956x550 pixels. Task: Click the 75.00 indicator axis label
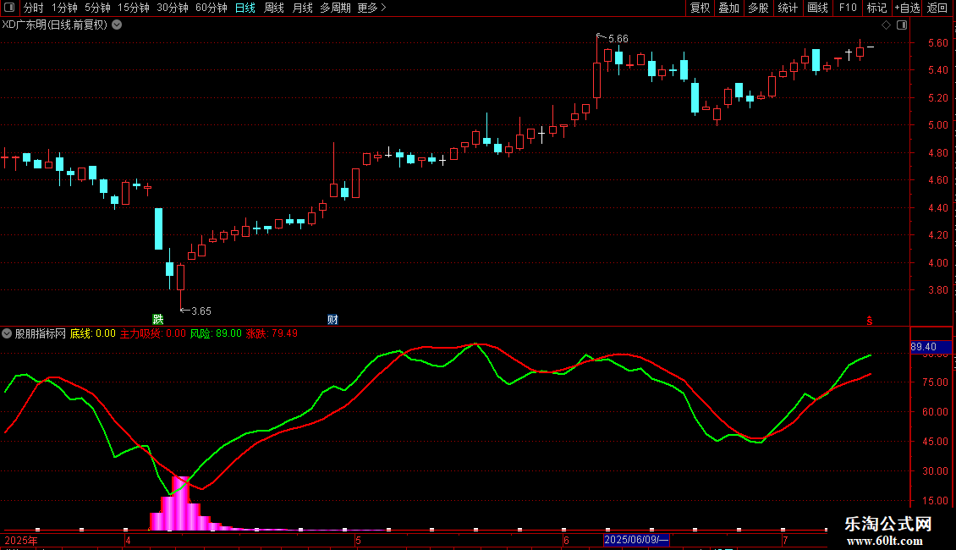coord(935,382)
